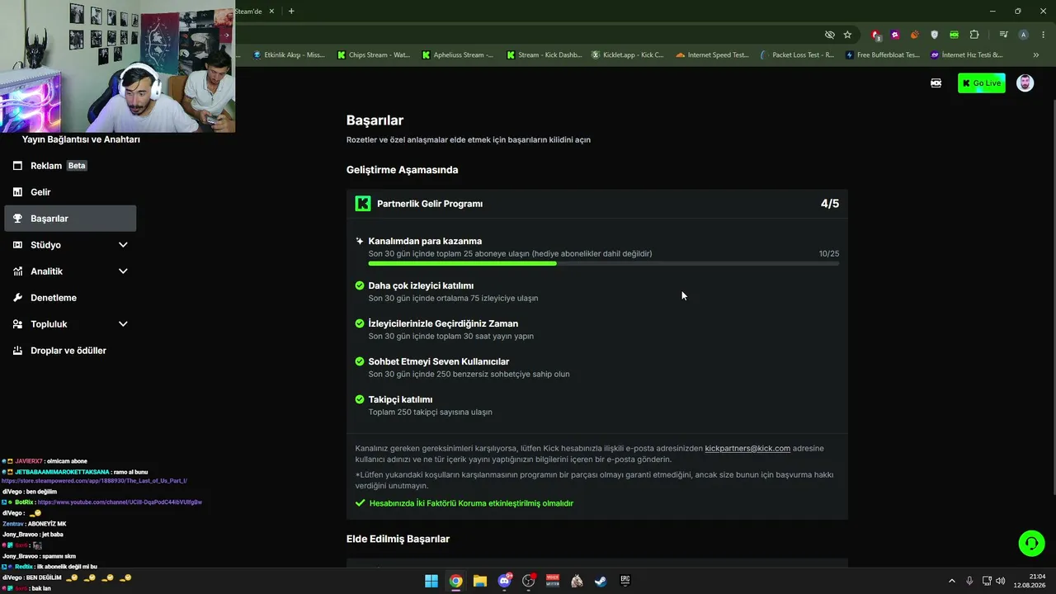Click the Başarılar trophy icon
This screenshot has width=1056, height=594.
17,219
